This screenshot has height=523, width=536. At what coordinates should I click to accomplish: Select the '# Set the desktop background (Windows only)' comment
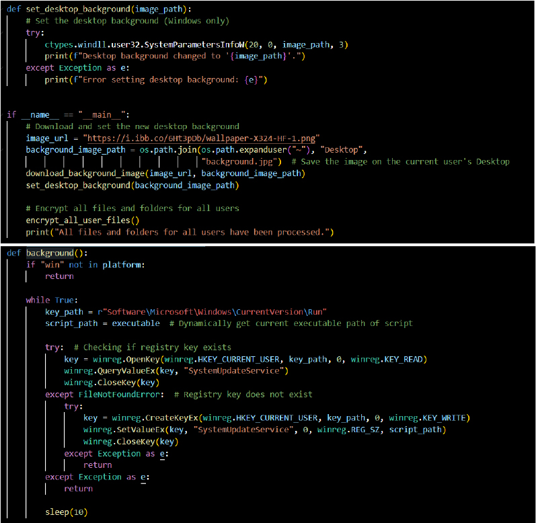[128, 21]
